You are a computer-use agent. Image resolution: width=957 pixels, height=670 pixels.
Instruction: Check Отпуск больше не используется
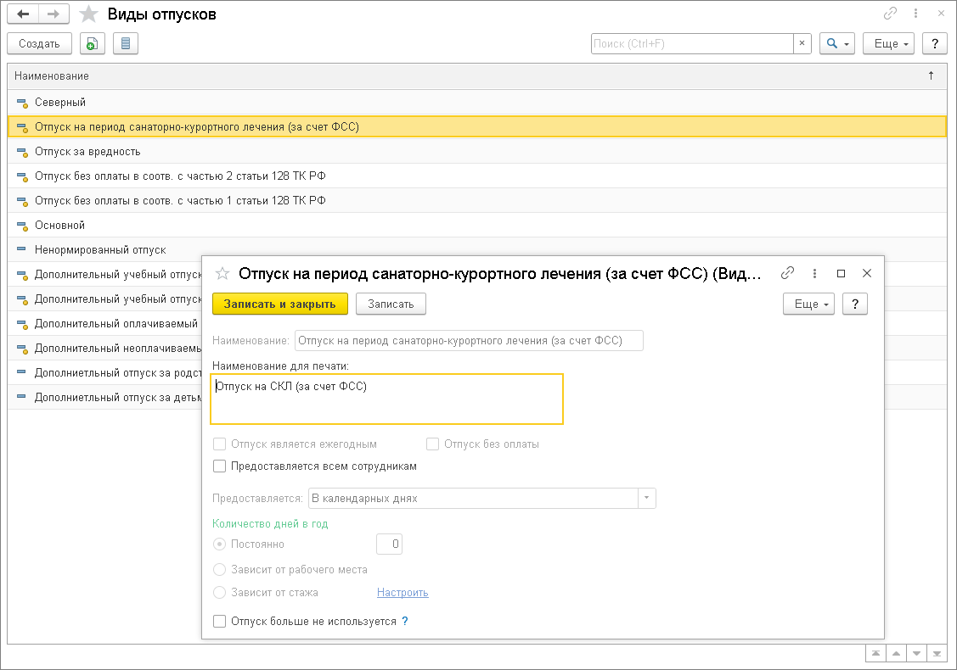click(x=220, y=621)
